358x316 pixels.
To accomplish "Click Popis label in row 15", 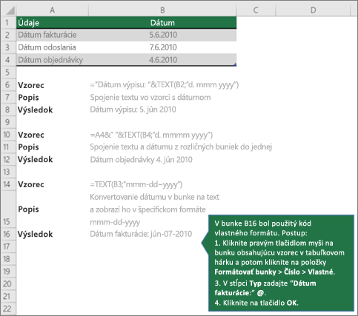I will pos(28,209).
